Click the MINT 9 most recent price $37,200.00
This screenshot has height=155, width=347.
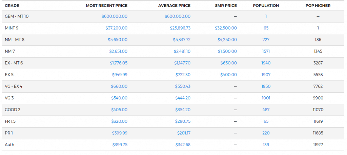click(117, 28)
